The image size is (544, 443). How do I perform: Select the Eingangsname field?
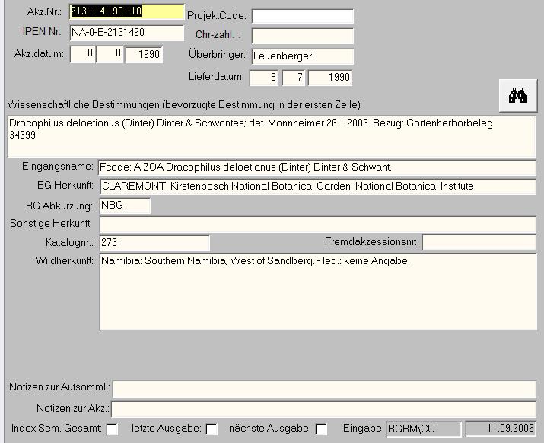point(317,167)
